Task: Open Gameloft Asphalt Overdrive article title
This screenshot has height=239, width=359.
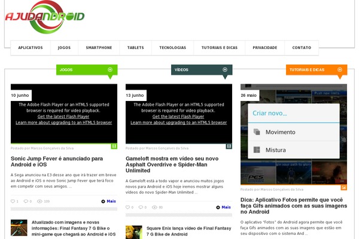Action: pos(172,164)
